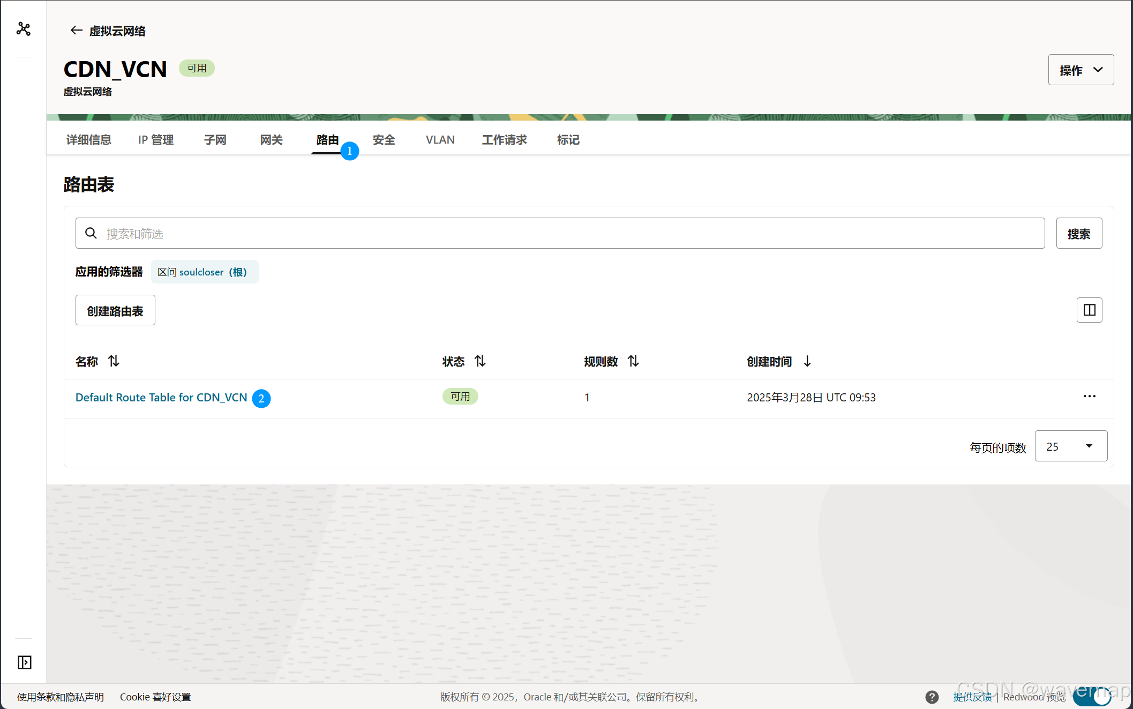The height and width of the screenshot is (709, 1133).
Task: Sort by 规则数 column arrows
Action: click(633, 361)
